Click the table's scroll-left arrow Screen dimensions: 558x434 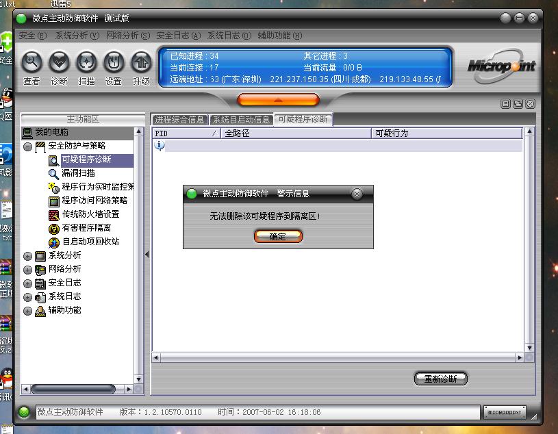[x=156, y=357]
